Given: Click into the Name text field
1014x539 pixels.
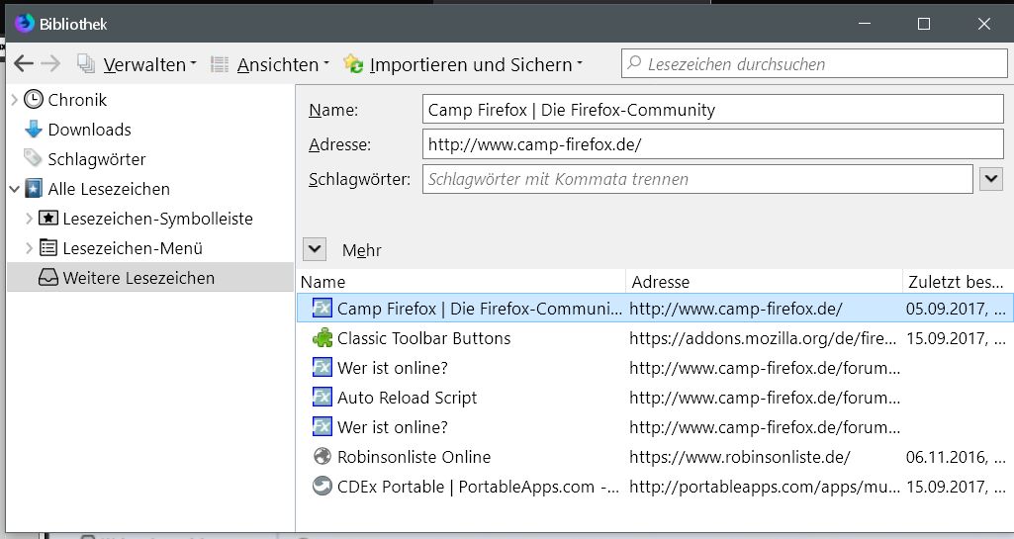Looking at the screenshot, I should (712, 110).
